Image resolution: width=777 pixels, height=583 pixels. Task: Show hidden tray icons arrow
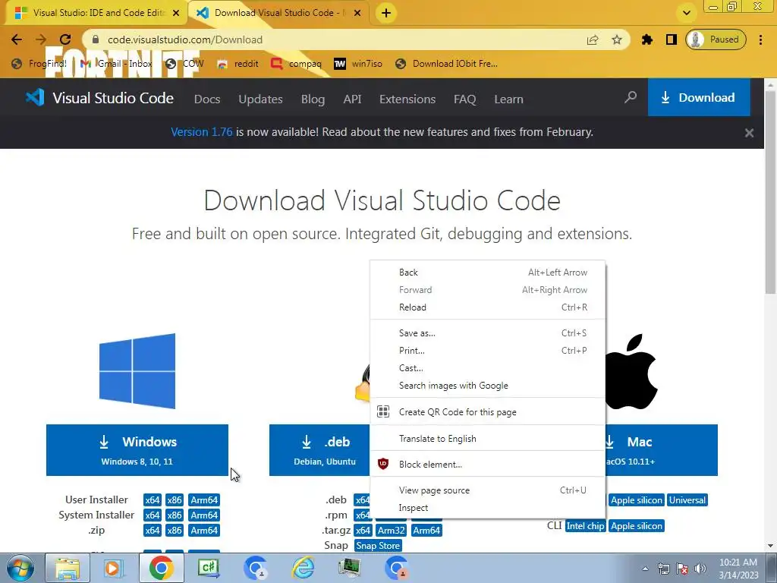(x=645, y=569)
